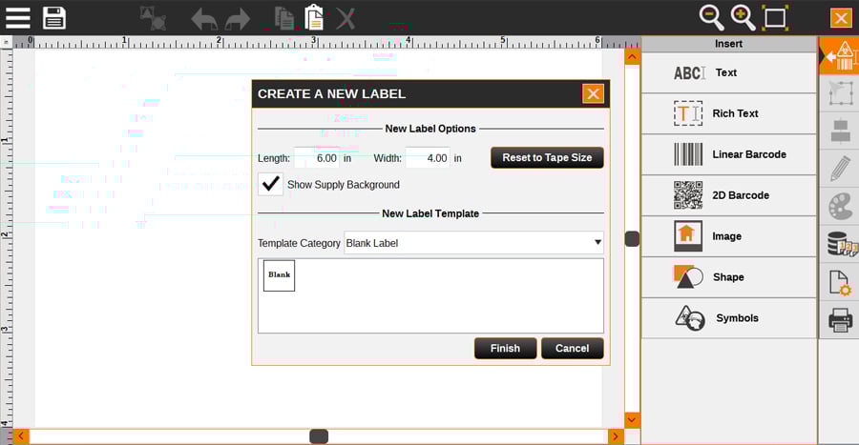Click the vertical scrollbar thumb

[x=632, y=239]
